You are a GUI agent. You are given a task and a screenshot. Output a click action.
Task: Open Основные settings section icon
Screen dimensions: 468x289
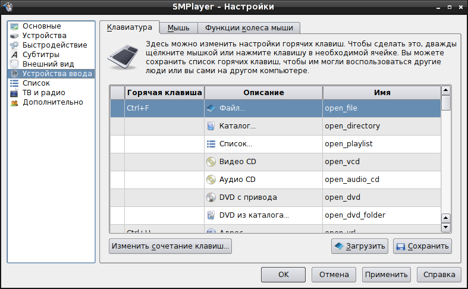[14, 26]
